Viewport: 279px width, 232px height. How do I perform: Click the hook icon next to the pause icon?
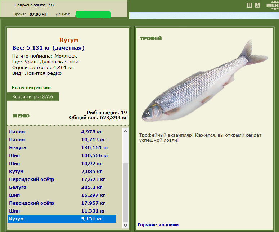257,5
